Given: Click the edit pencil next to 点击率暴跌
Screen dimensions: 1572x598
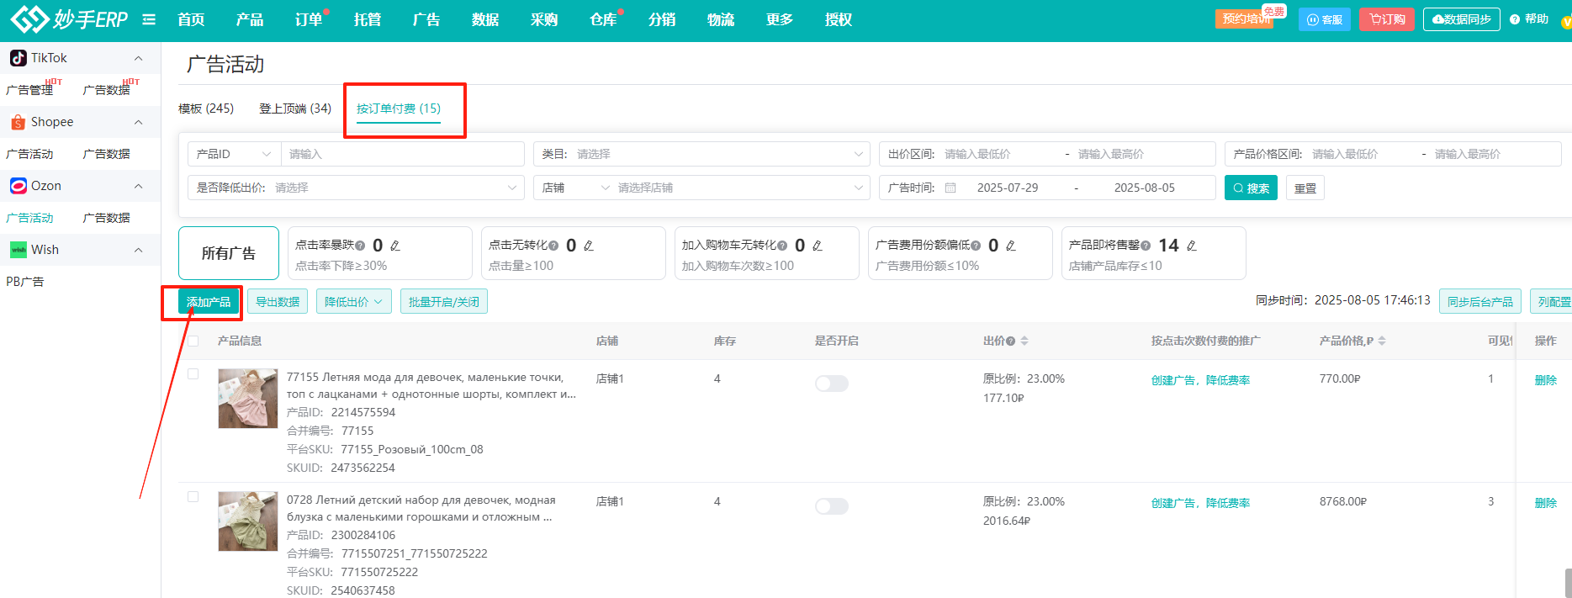Looking at the screenshot, I should point(395,246).
